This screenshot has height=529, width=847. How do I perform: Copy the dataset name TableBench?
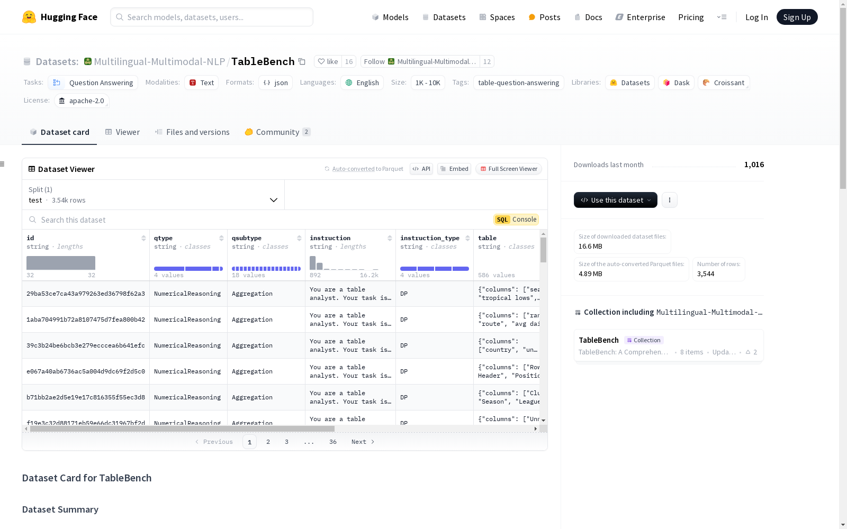tap(302, 62)
